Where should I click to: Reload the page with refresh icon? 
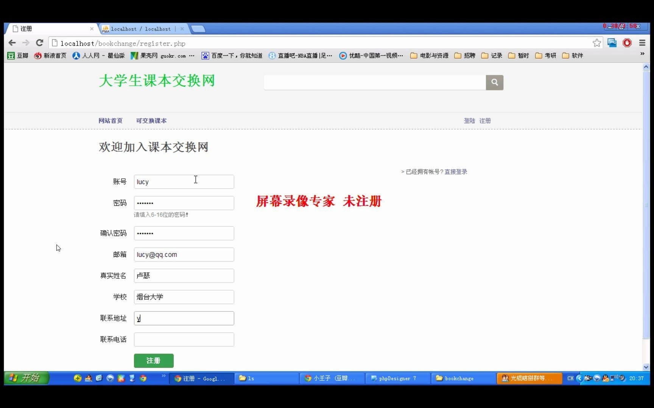tap(39, 43)
